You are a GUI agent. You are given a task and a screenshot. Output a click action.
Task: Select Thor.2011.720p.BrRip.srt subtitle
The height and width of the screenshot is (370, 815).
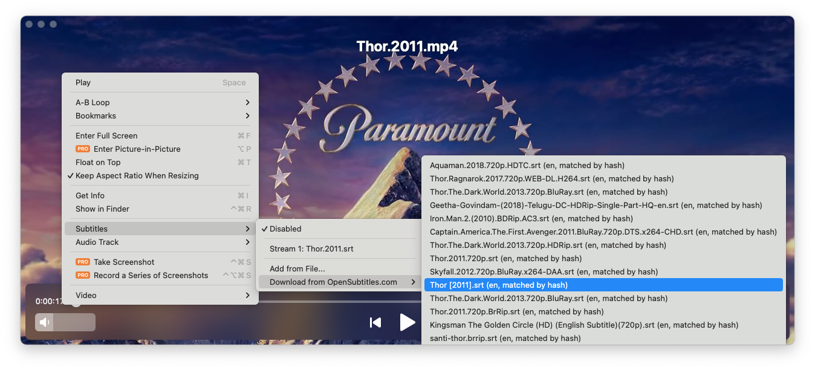click(603, 311)
